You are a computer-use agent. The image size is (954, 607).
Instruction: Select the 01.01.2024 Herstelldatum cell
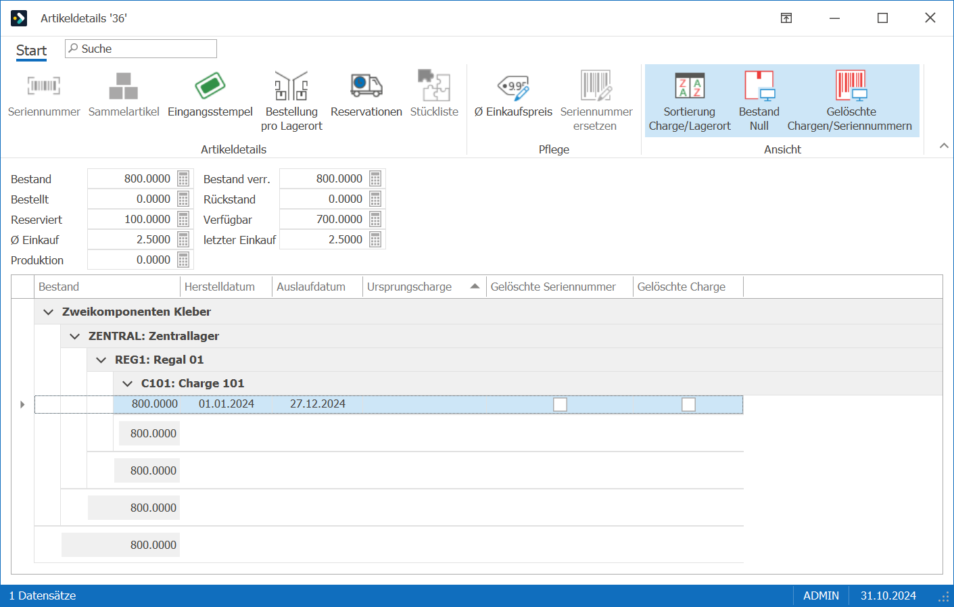pyautogui.click(x=226, y=404)
